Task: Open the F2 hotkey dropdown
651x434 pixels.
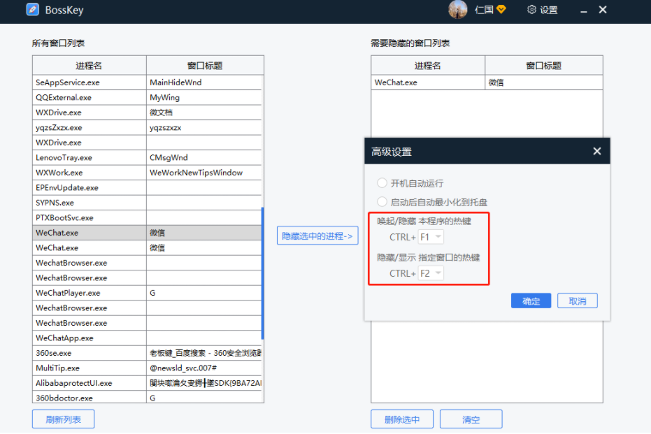Action: click(431, 273)
